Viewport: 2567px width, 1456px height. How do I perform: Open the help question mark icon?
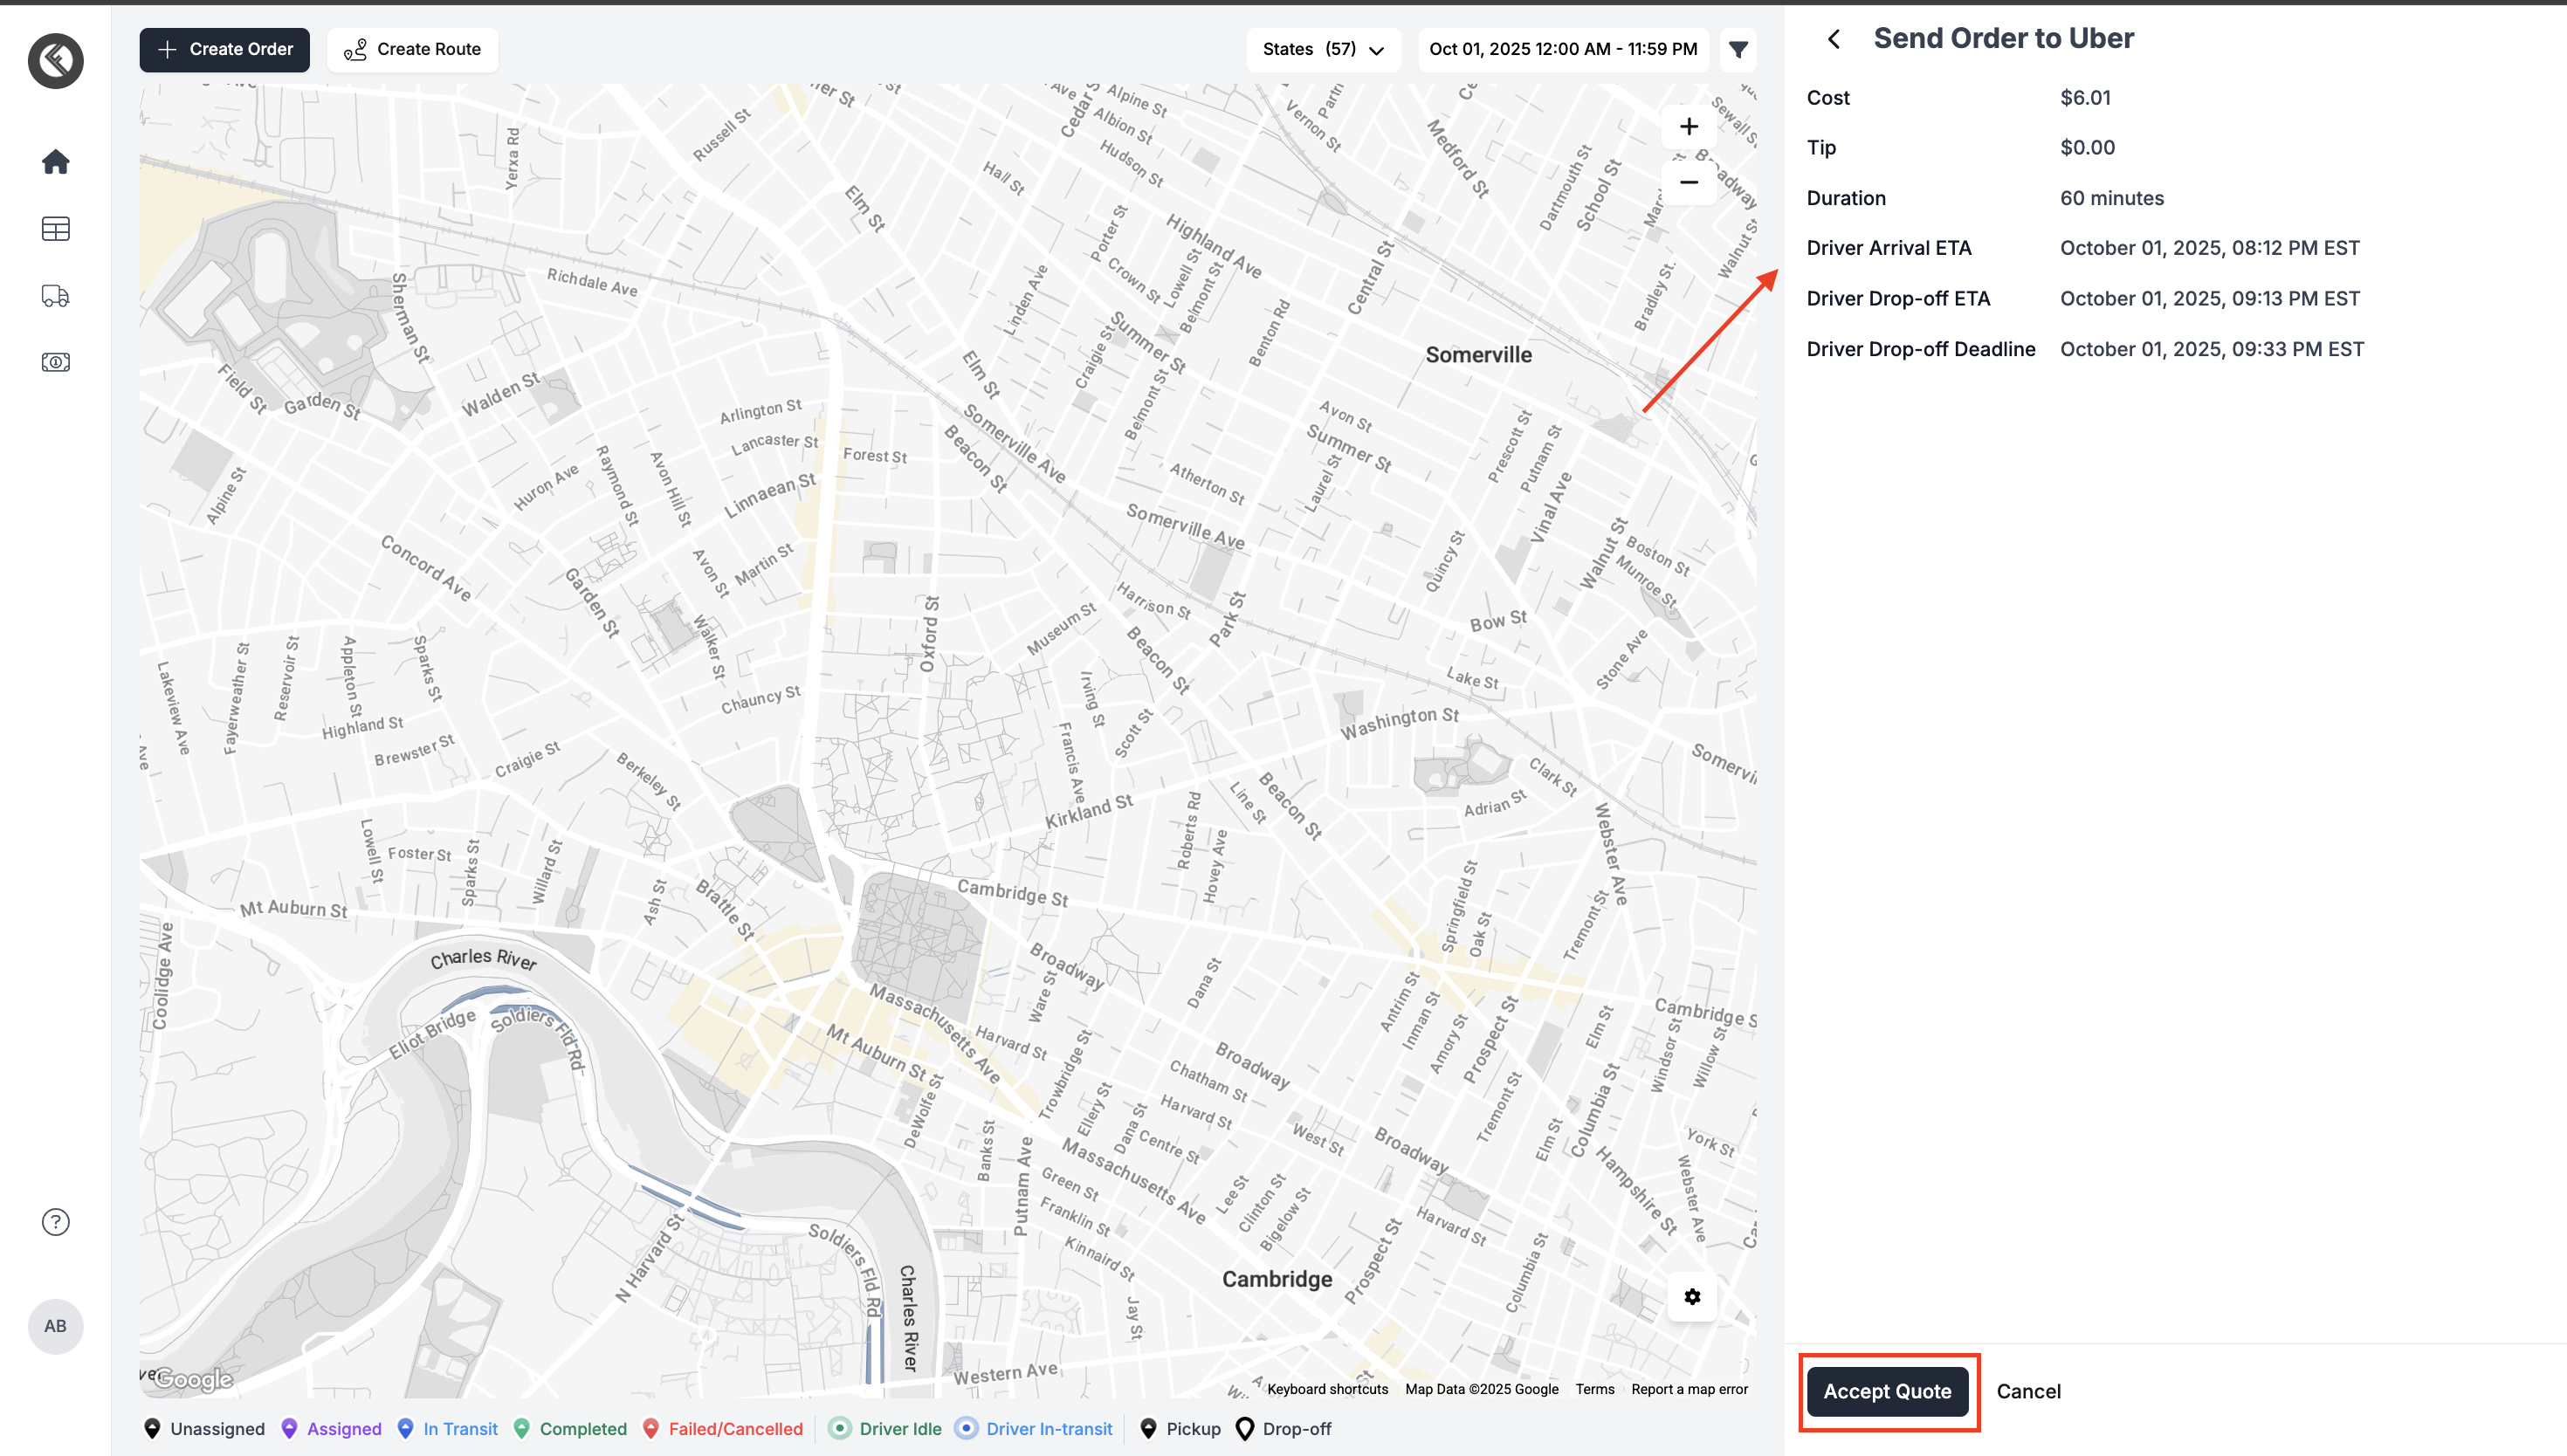56,1222
